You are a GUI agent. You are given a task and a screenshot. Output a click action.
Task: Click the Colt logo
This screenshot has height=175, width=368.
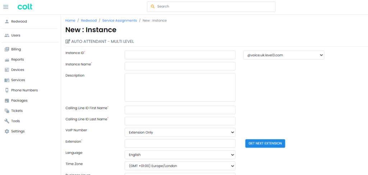coord(25,6)
